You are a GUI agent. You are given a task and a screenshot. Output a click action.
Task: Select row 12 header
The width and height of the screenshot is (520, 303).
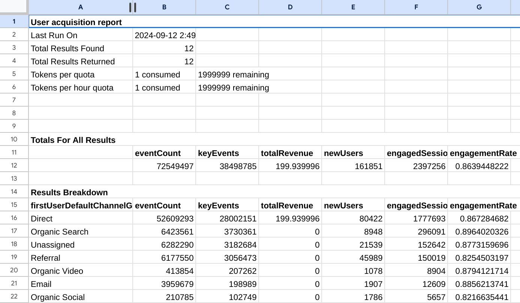[14, 165]
